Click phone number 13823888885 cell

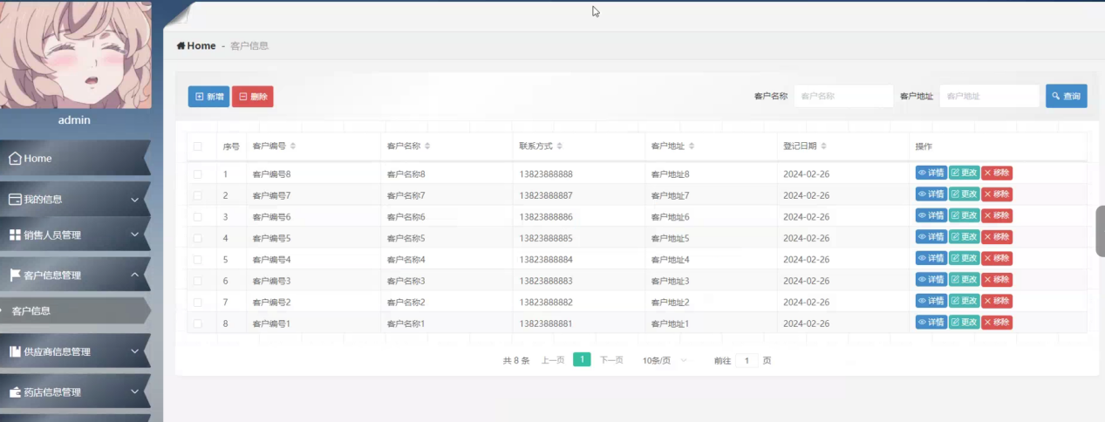tap(546, 238)
